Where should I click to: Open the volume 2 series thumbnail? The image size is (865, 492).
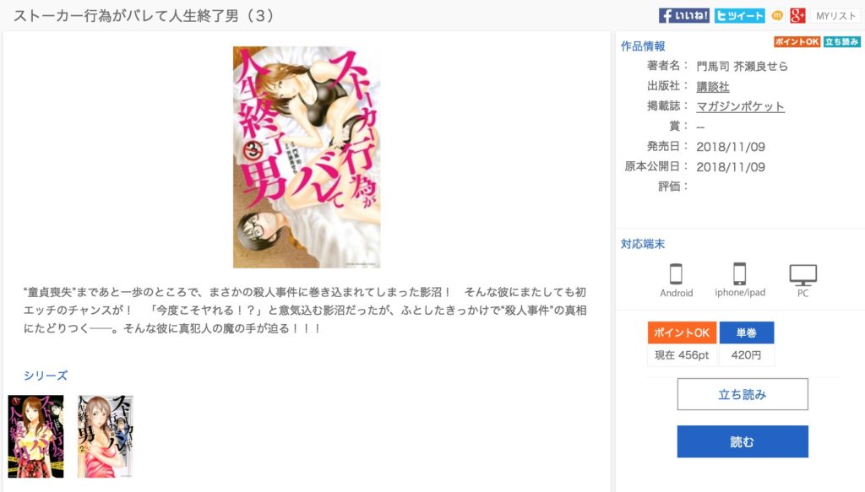(x=105, y=436)
